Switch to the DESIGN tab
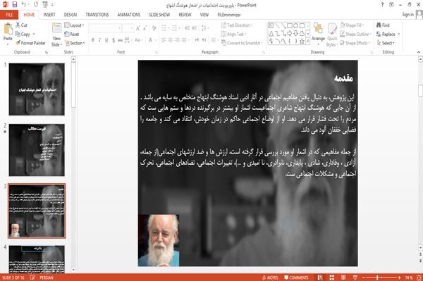The image size is (423, 281). 70,15
